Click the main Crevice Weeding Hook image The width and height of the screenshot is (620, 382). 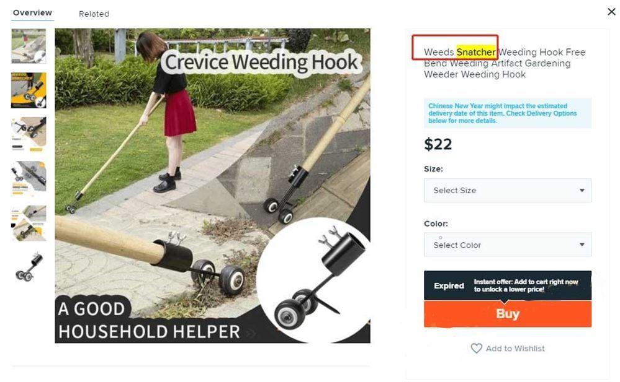212,186
